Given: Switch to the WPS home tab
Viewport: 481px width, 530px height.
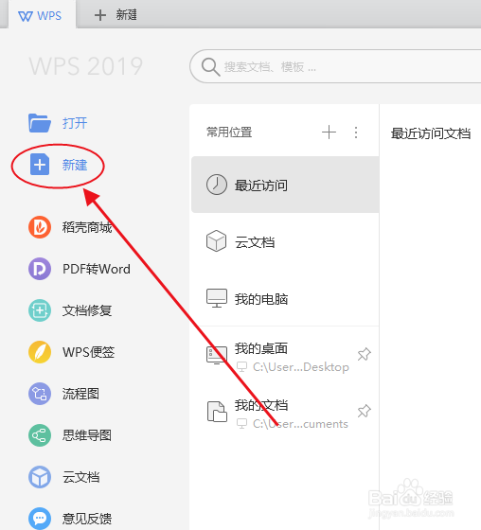Looking at the screenshot, I should [42, 15].
